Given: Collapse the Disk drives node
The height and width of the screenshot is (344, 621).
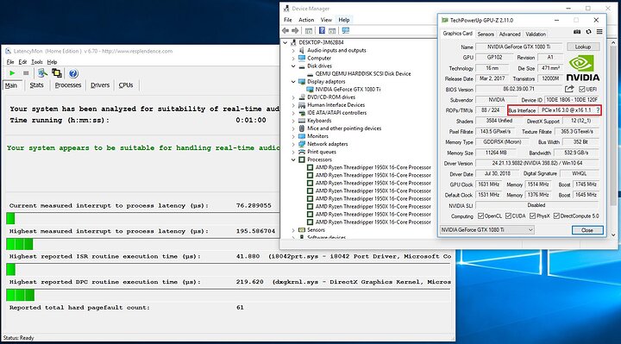Looking at the screenshot, I should point(293,66).
